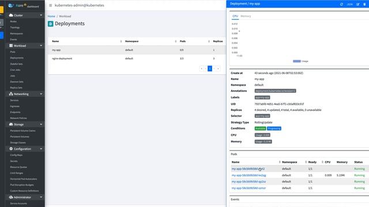Open Topology in the sidebar
Screen dimensions: 369x207
tap(15, 28)
